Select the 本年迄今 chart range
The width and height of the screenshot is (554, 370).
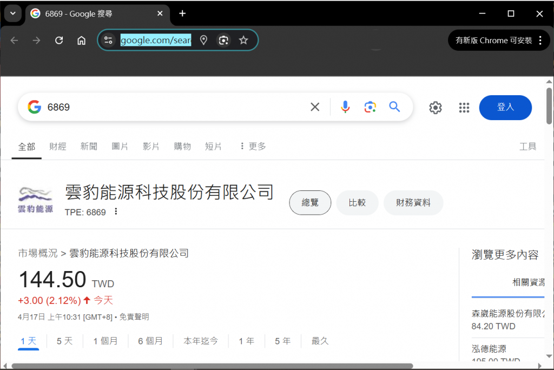(x=201, y=341)
